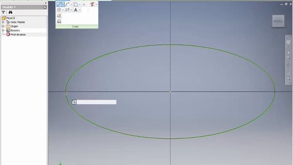Expand the Boceto1 sketch node
The height and width of the screenshot is (165, 293).
pyautogui.click(x=3, y=30)
